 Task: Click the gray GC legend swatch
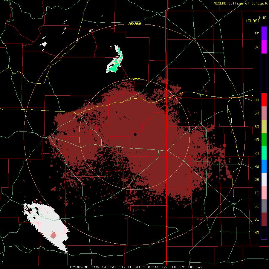(264, 206)
